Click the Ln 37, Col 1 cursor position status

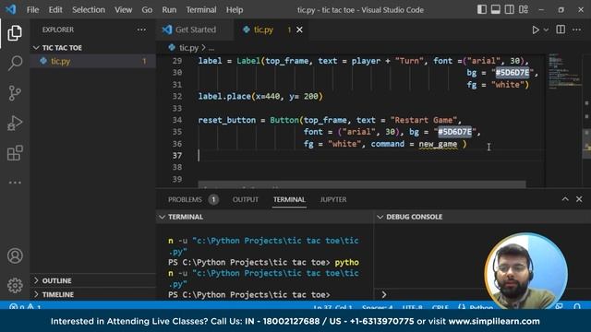click(x=332, y=307)
